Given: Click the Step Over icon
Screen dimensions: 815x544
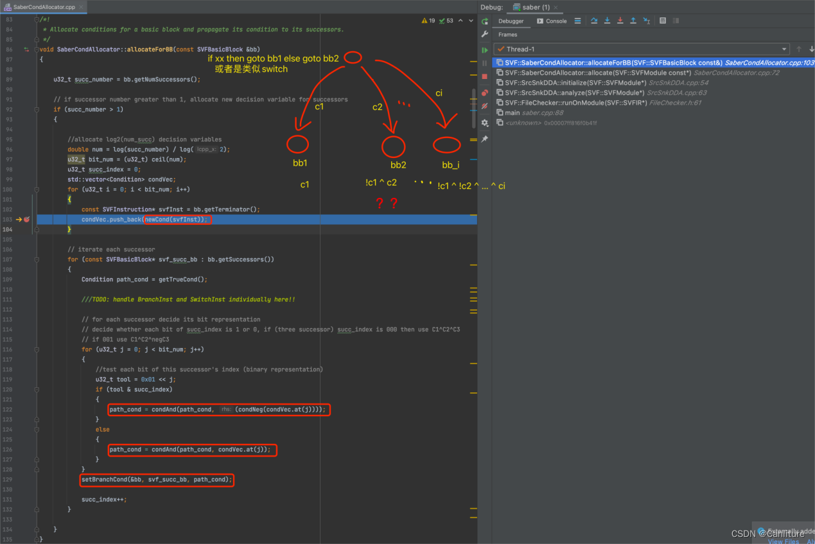Looking at the screenshot, I should [x=594, y=21].
